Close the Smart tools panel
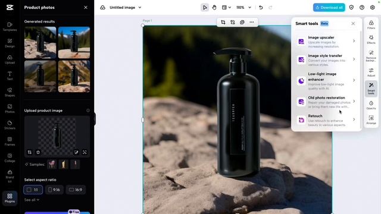Viewport: 381px width, 214px height. 353,24
